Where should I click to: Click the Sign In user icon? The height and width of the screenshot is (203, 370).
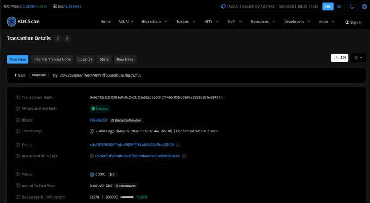347,22
